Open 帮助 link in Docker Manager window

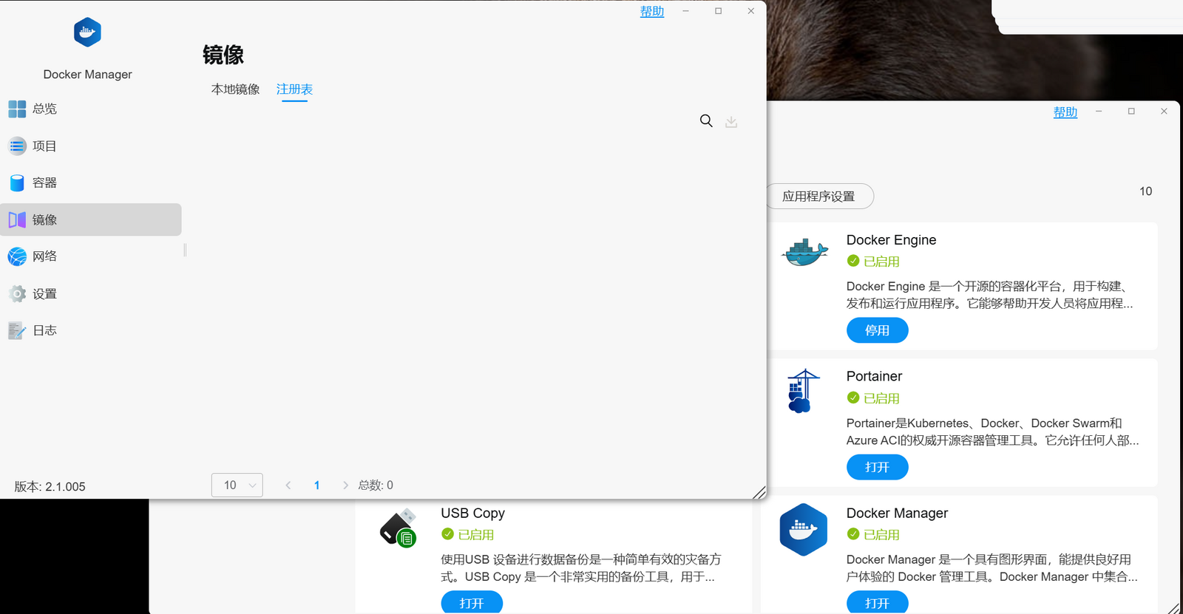652,11
